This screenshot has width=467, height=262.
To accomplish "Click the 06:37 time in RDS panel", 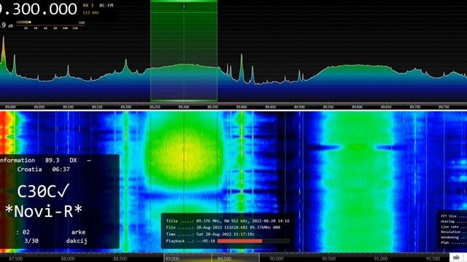I will tap(61, 170).
